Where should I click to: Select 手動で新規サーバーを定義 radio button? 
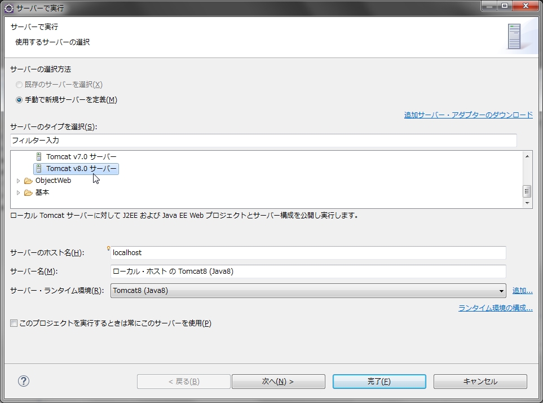click(19, 100)
